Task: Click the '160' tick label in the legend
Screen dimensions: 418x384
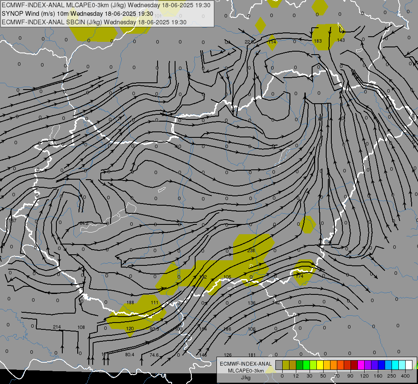Action: [378, 376]
